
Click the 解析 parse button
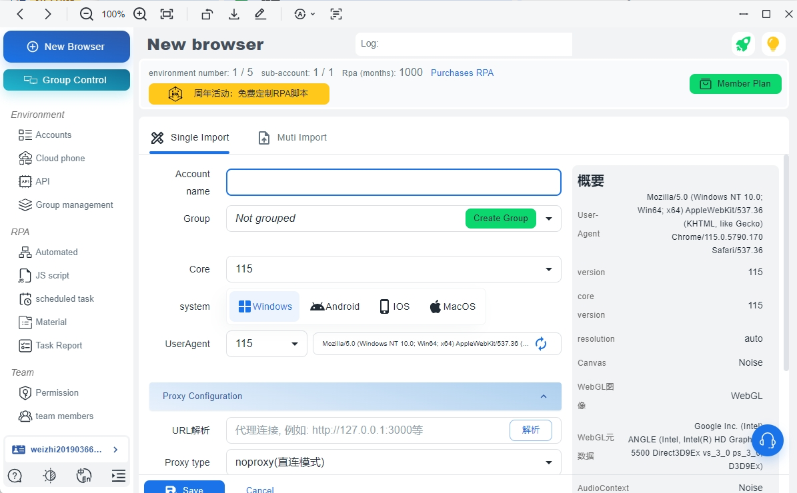(x=531, y=430)
